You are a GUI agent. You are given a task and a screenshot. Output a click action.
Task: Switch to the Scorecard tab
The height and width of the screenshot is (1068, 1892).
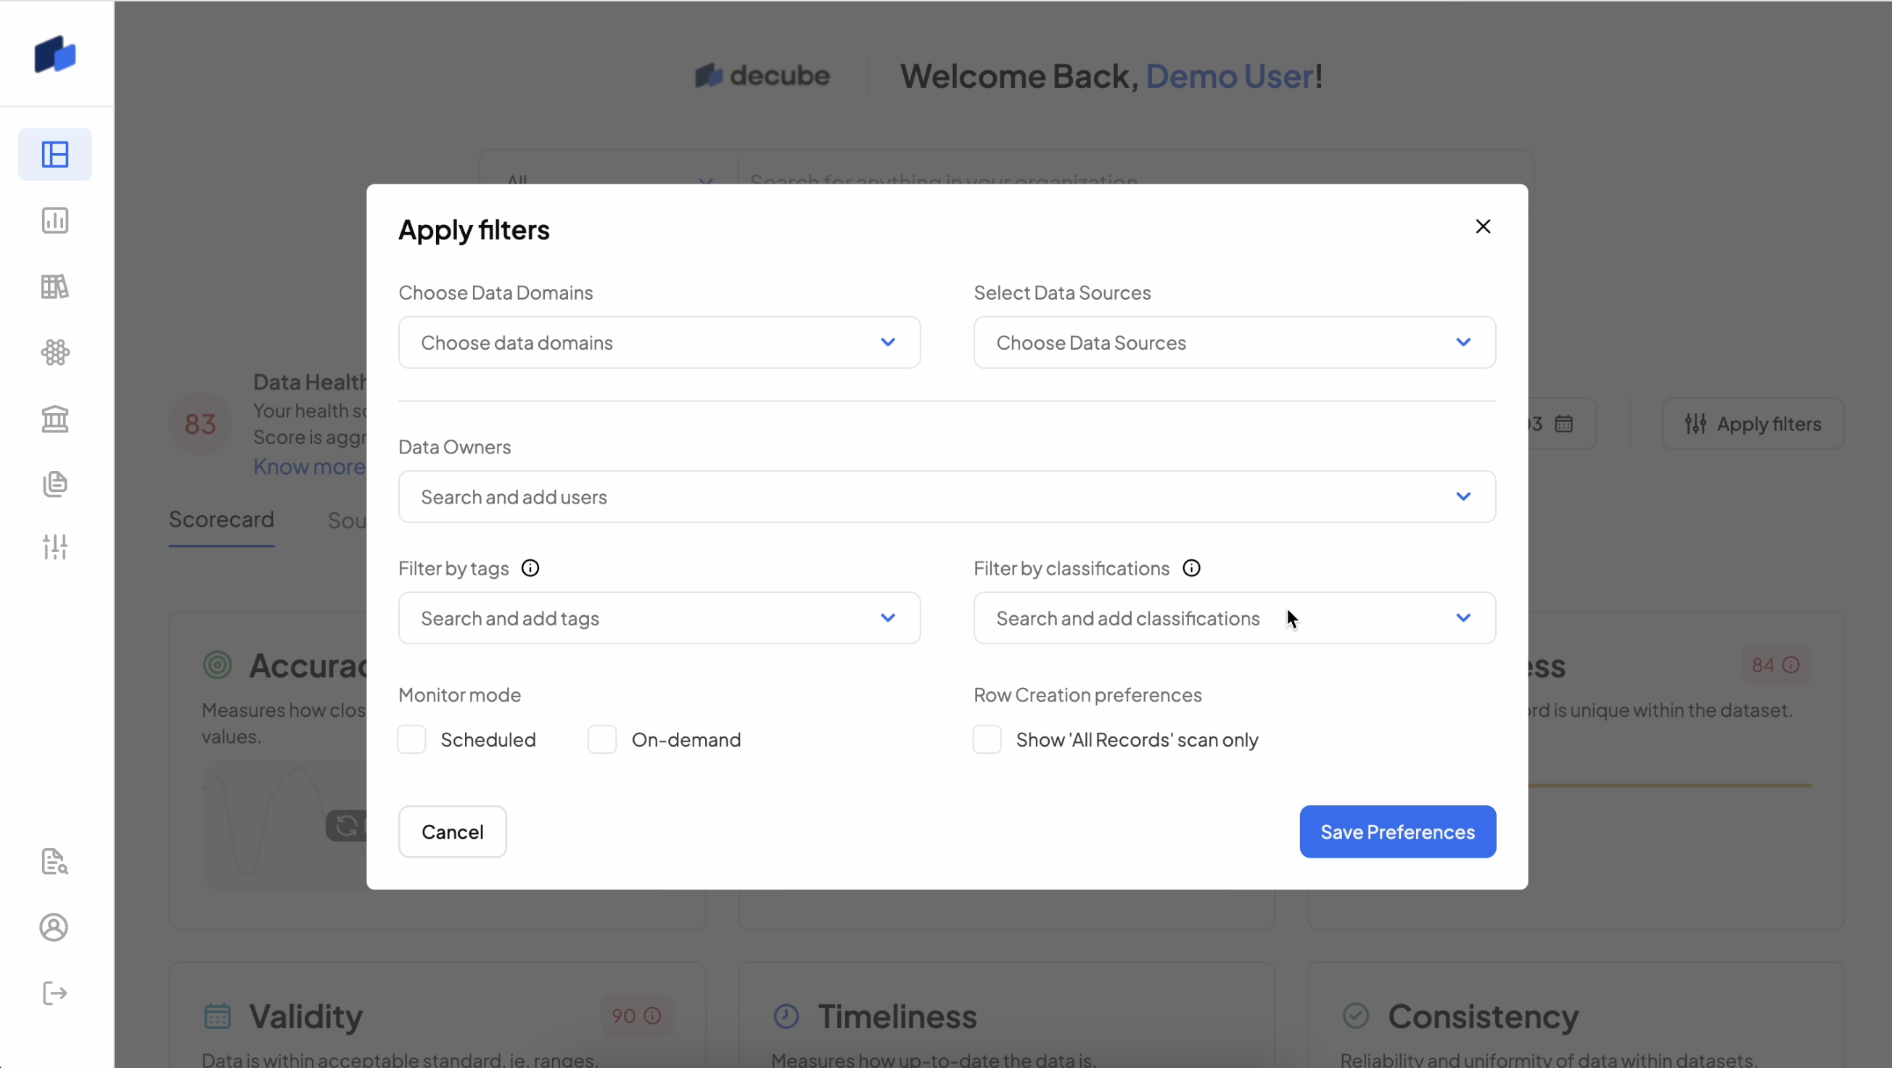pyautogui.click(x=221, y=520)
